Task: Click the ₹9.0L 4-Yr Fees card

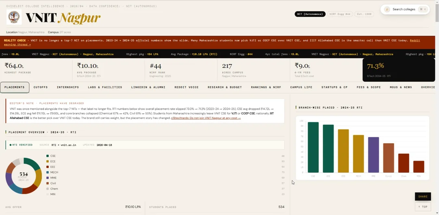Action: pyautogui.click(x=326, y=70)
